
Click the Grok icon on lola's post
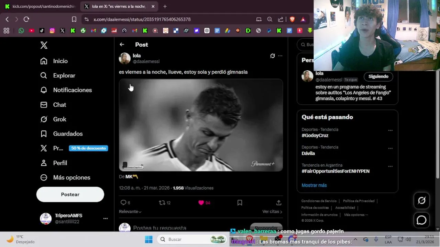point(273,56)
